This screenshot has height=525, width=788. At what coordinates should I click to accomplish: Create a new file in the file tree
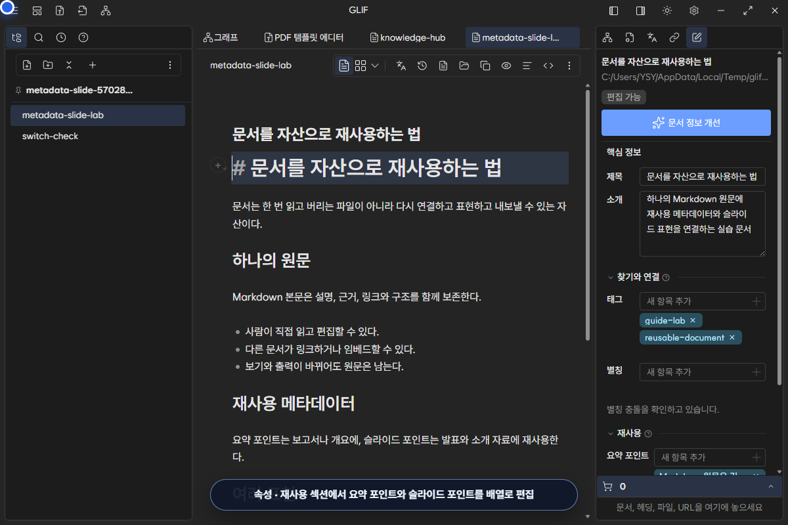[x=27, y=65]
